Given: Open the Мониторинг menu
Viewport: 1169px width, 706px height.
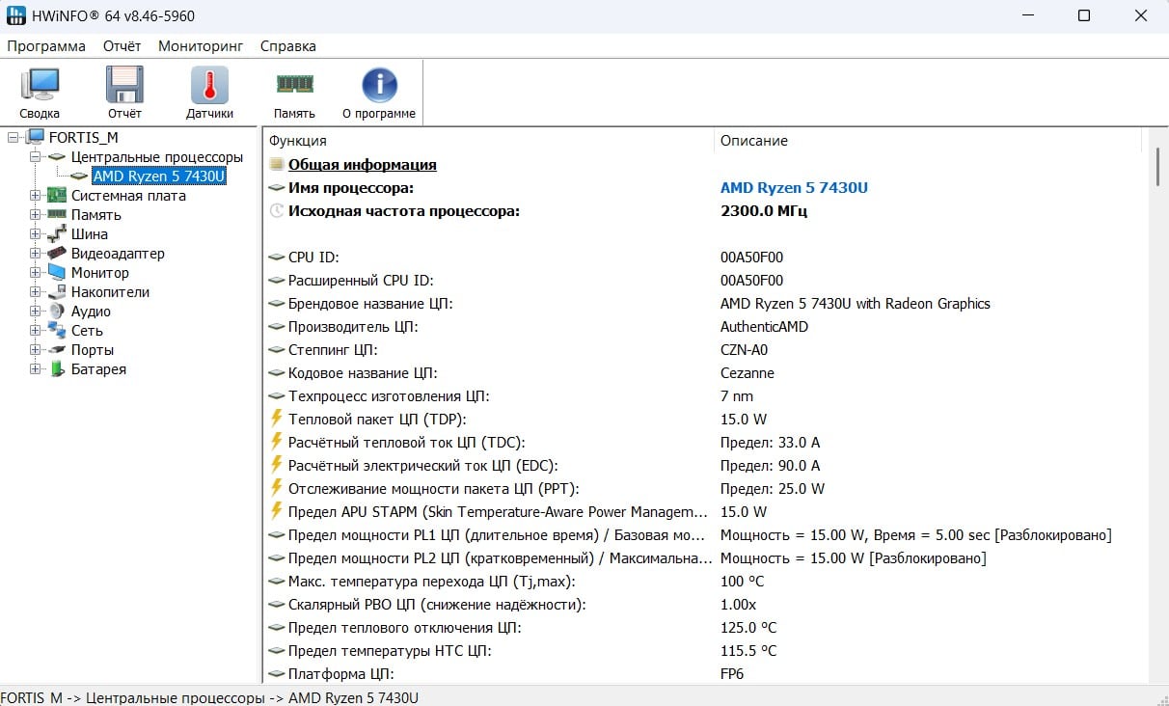Looking at the screenshot, I should pos(201,46).
